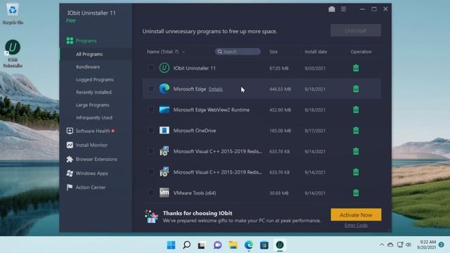Click the trash icon for IObit Uninstaller 11
This screenshot has width=450, height=253.
pos(356,68)
